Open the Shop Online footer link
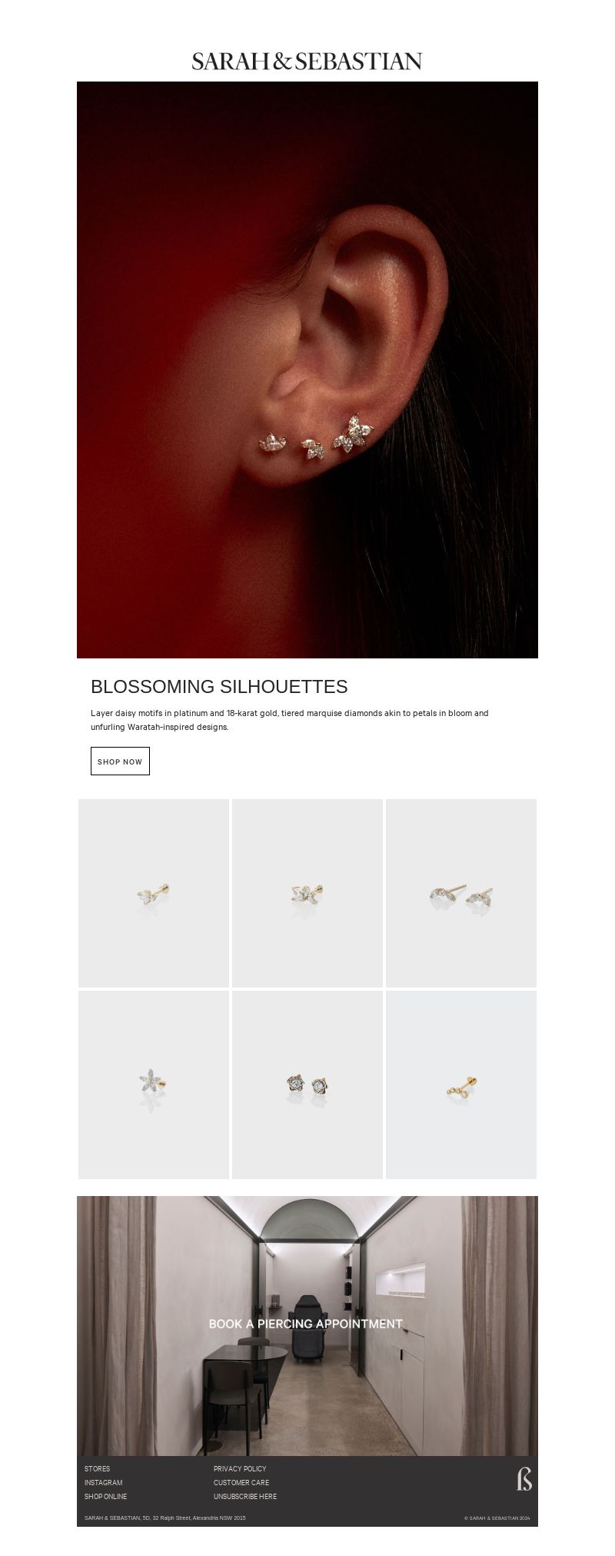The image size is (615, 1556). pos(105,1496)
